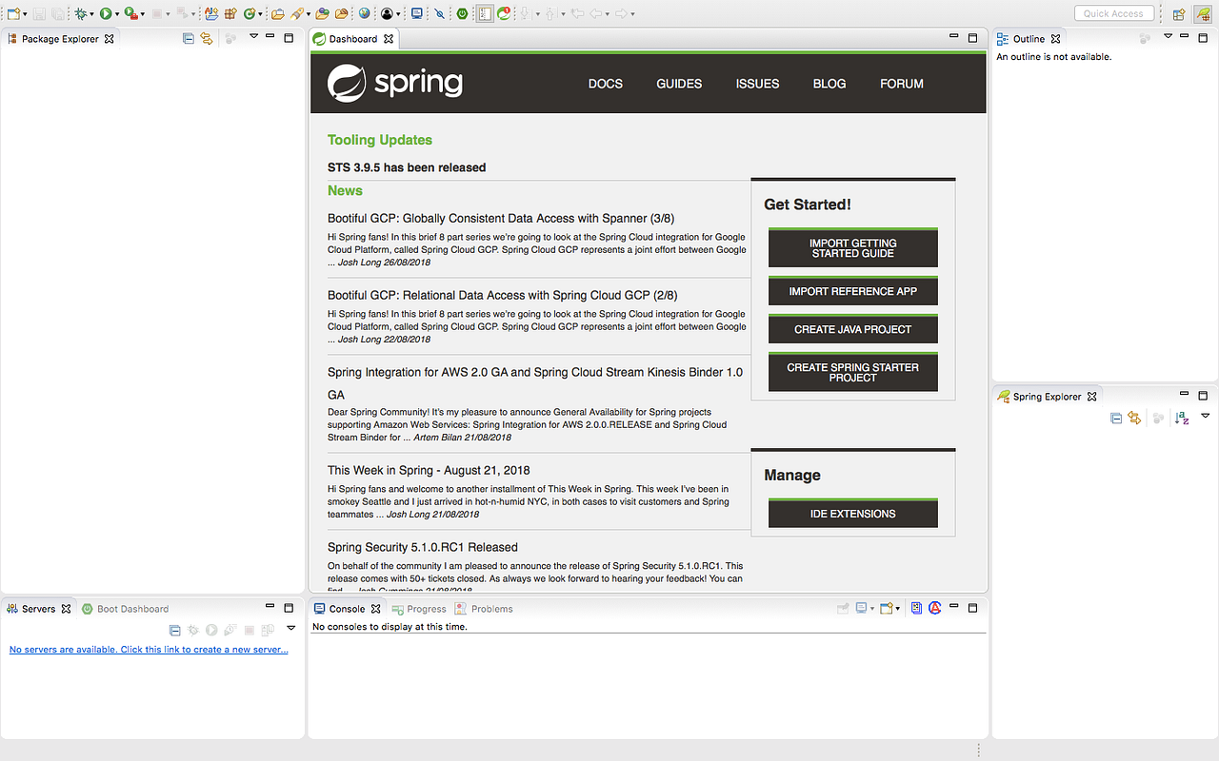The width and height of the screenshot is (1219, 761).
Task: Open the Boot Dashboard tab
Action: click(132, 609)
